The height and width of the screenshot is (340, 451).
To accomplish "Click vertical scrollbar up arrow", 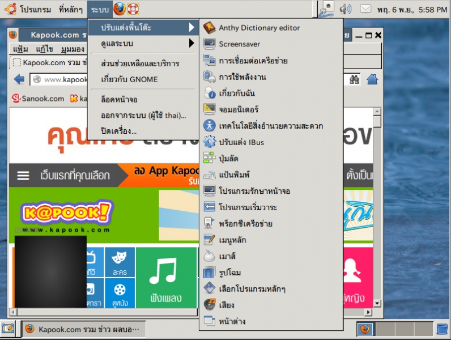I will point(377,111).
